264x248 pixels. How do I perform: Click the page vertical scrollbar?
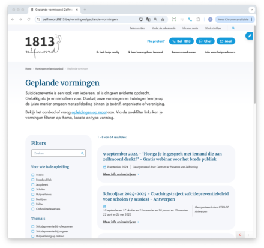point(254,65)
